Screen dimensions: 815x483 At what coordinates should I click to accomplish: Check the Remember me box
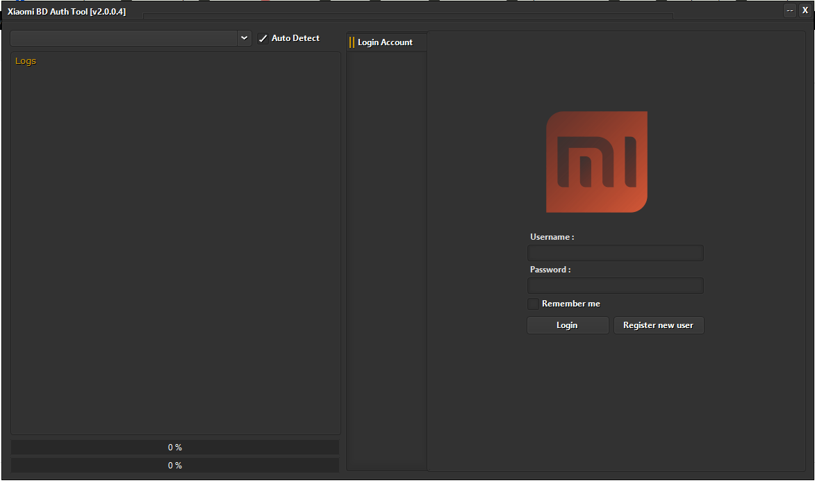point(532,304)
